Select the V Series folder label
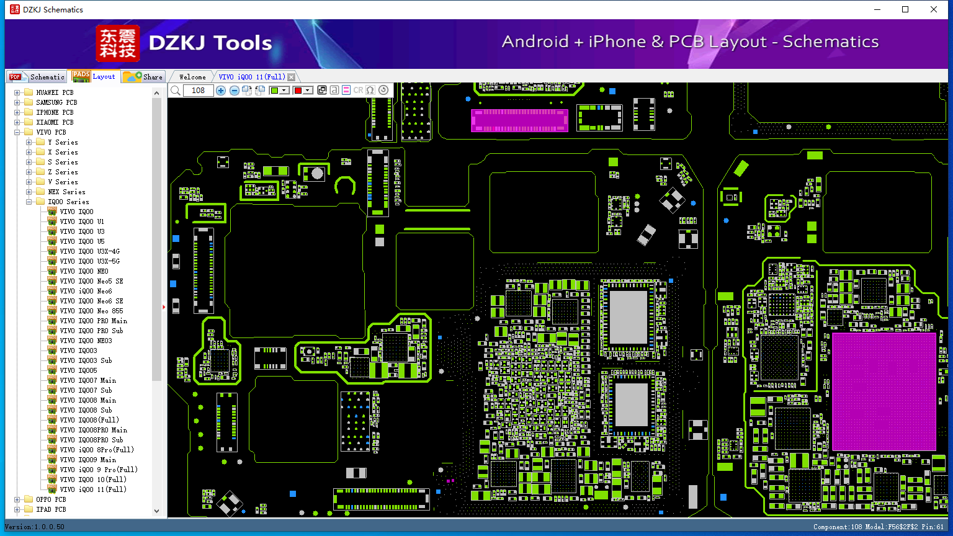This screenshot has height=536, width=953. (63, 182)
